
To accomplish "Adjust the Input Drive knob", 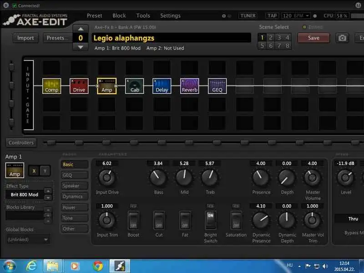I will coord(106,177).
